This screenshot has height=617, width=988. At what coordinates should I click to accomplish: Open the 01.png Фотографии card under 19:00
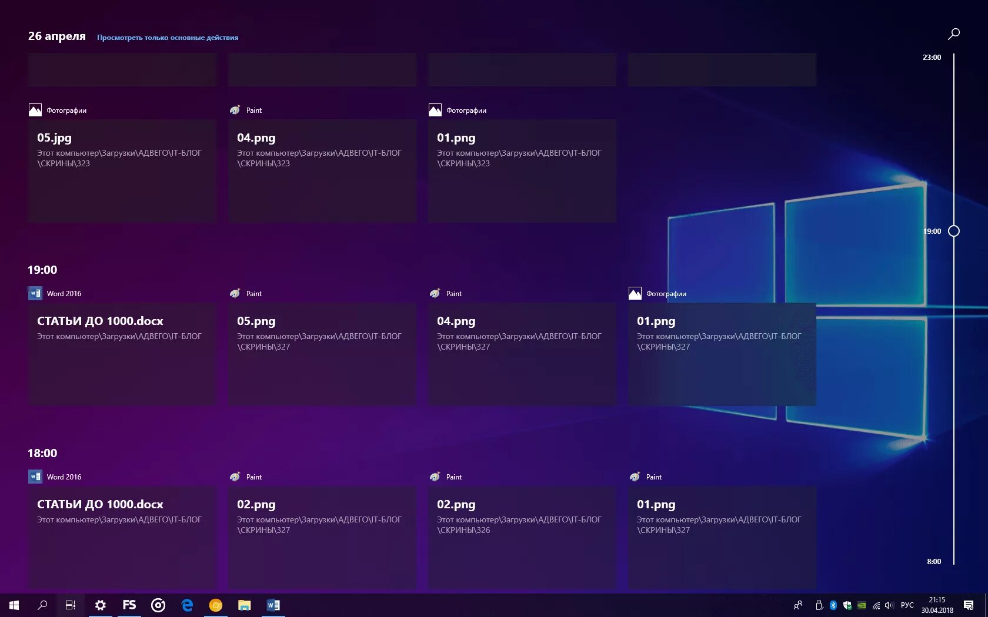point(722,354)
